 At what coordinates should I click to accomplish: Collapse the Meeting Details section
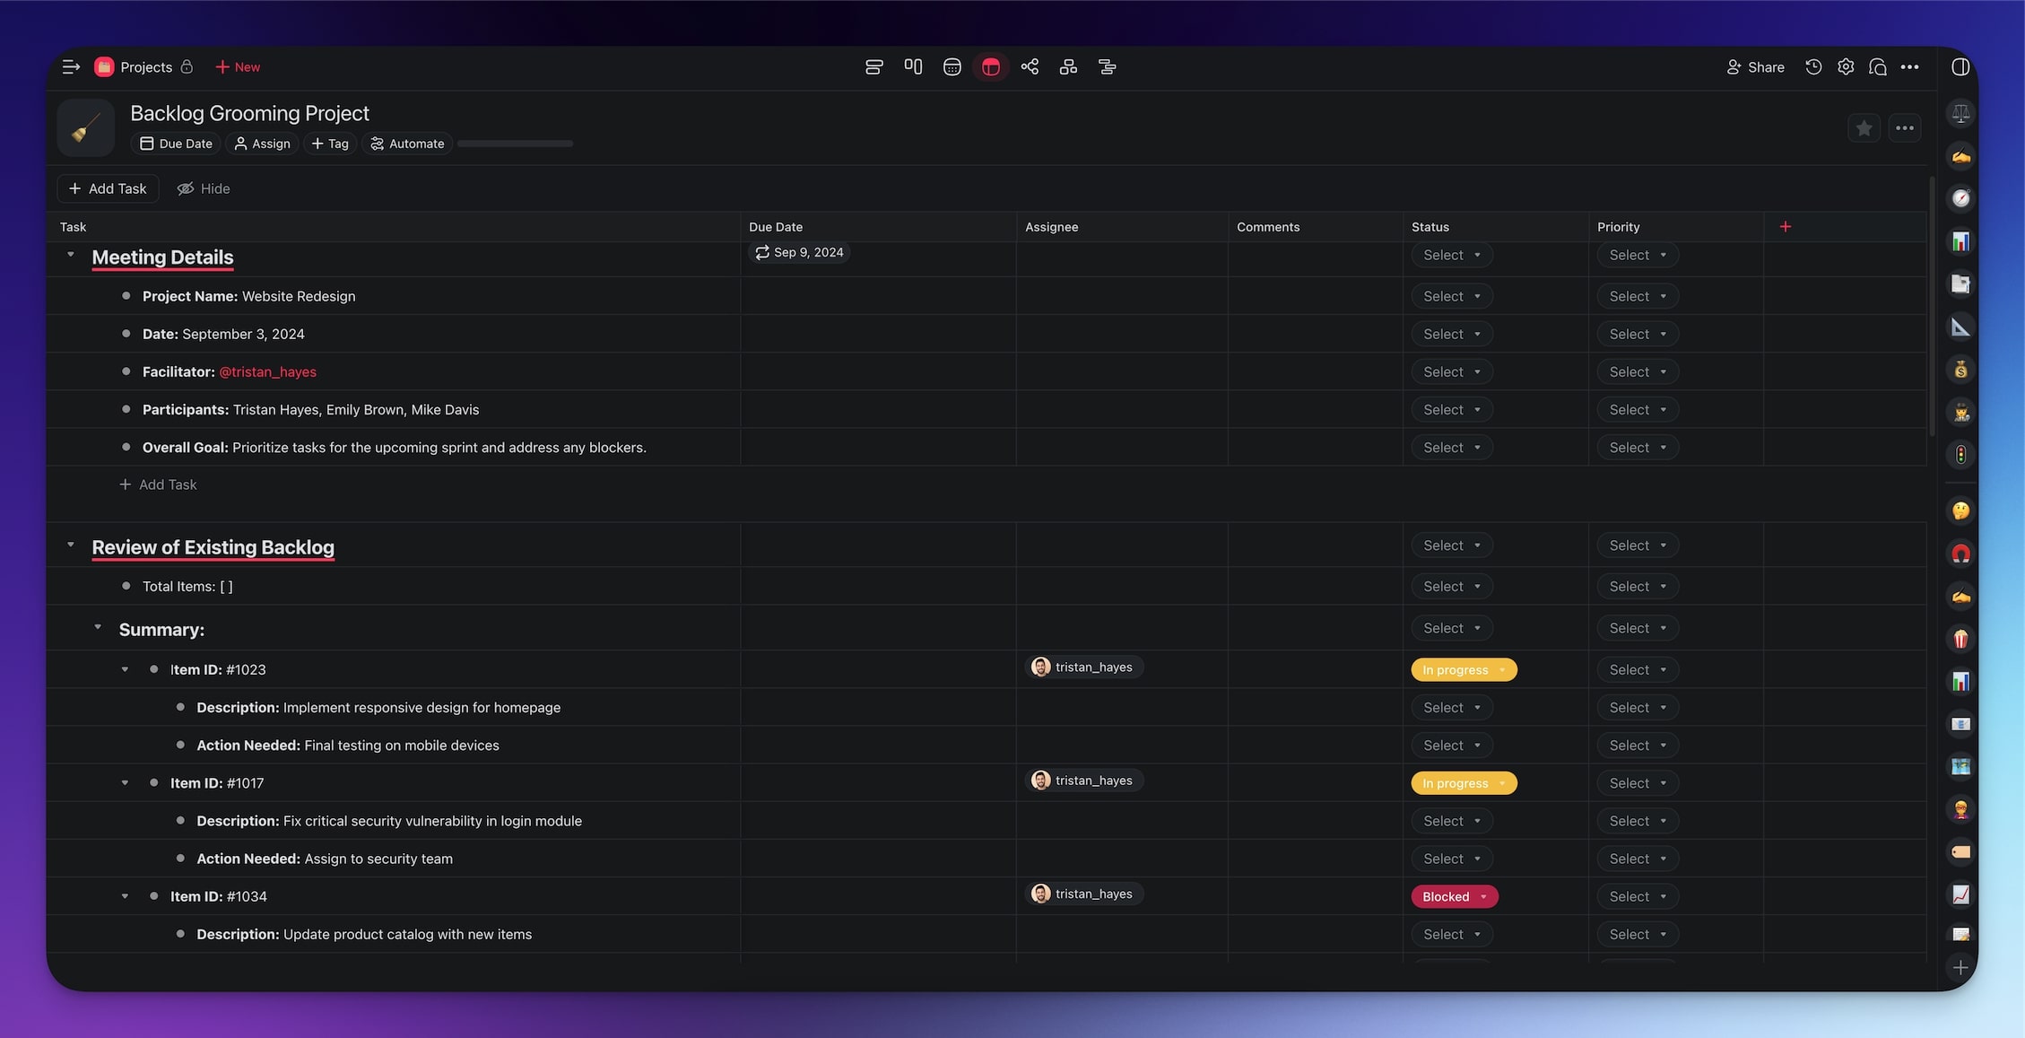[x=71, y=255]
